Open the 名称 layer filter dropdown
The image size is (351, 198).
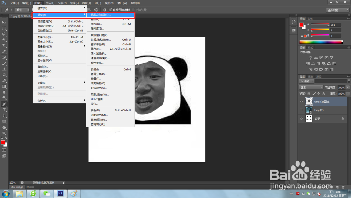[x=307, y=81]
